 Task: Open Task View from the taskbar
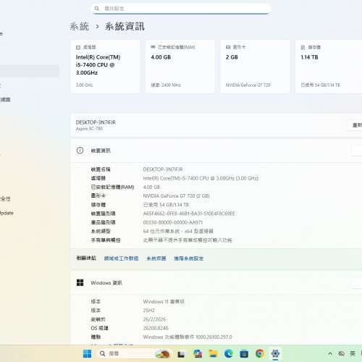pos(181,354)
